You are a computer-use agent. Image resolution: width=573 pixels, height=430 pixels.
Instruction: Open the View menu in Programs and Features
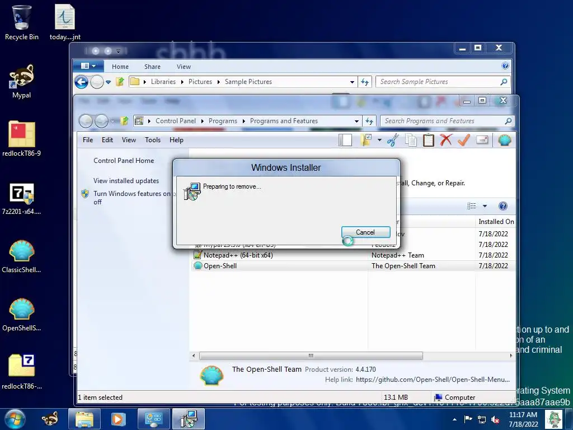tap(129, 140)
